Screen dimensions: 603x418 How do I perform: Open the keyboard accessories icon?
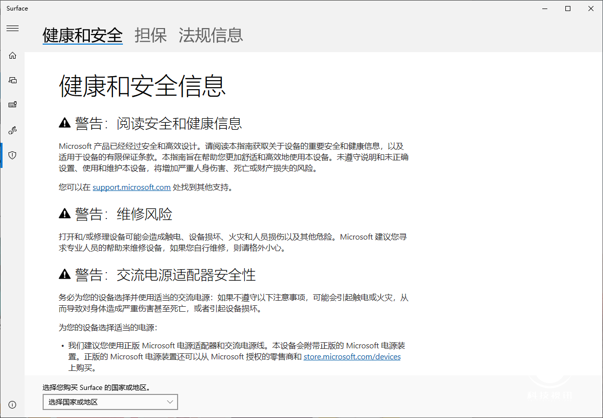[13, 105]
